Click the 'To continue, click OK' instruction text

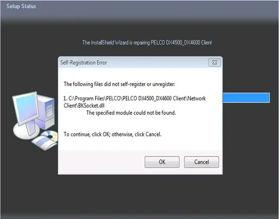coord(112,134)
